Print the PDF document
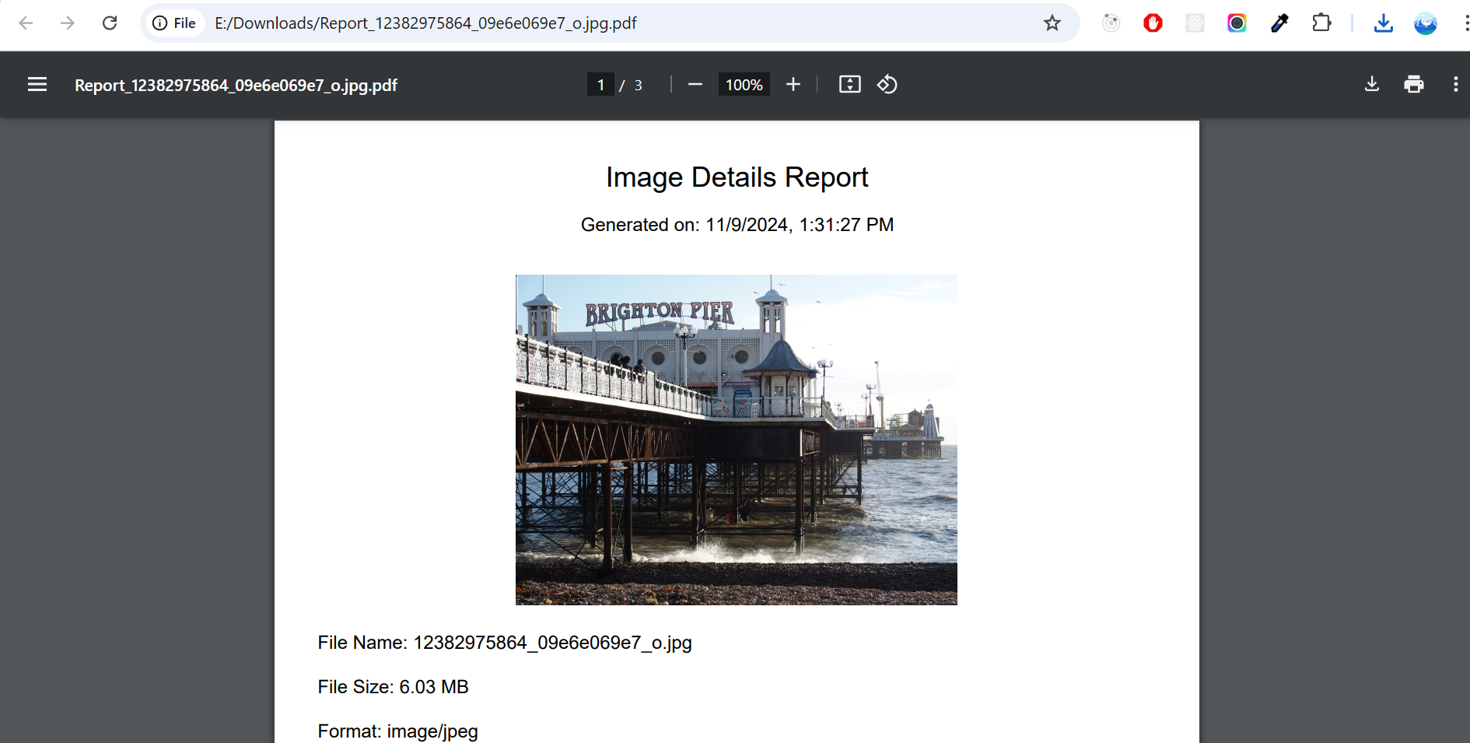 (1414, 84)
